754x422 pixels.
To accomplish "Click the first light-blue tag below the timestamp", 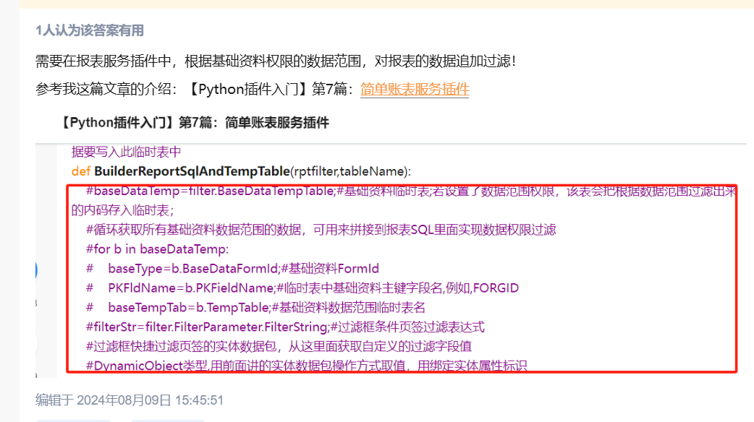I will tap(74, 421).
